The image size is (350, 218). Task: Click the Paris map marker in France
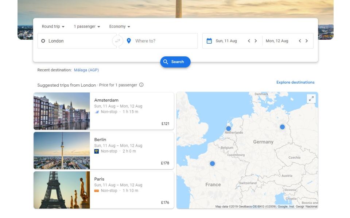[x=212, y=164]
